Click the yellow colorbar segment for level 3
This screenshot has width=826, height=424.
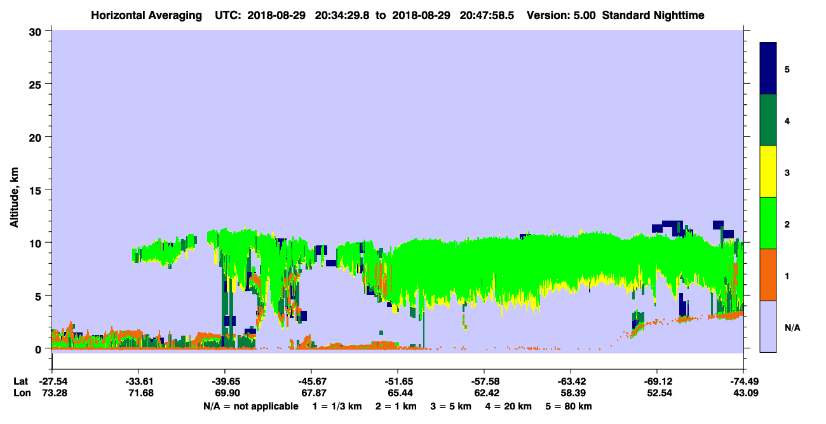pos(768,172)
